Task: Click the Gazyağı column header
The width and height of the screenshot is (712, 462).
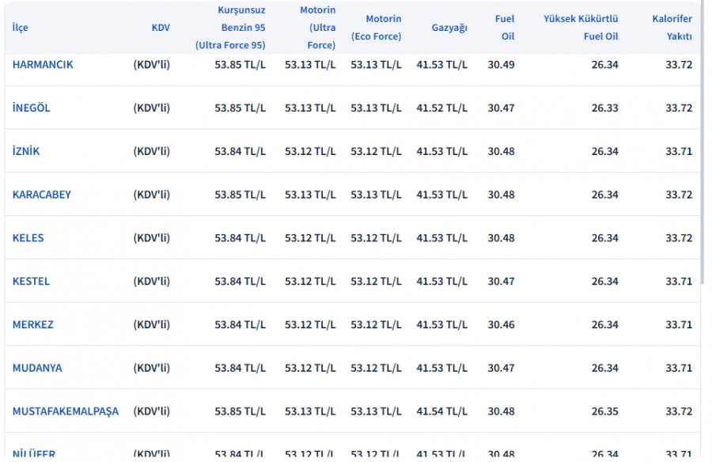Action: (449, 28)
